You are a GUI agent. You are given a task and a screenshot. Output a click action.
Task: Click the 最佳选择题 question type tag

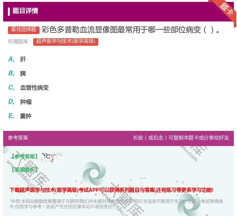24,30
